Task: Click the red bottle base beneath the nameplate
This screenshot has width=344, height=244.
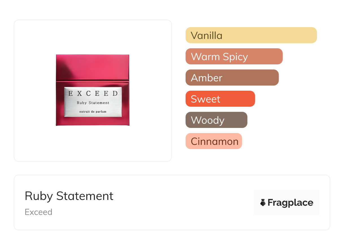Action: (x=93, y=121)
